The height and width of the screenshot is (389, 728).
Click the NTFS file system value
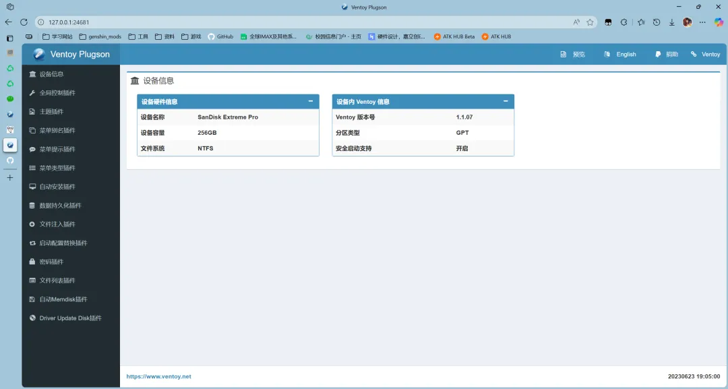[205, 148]
